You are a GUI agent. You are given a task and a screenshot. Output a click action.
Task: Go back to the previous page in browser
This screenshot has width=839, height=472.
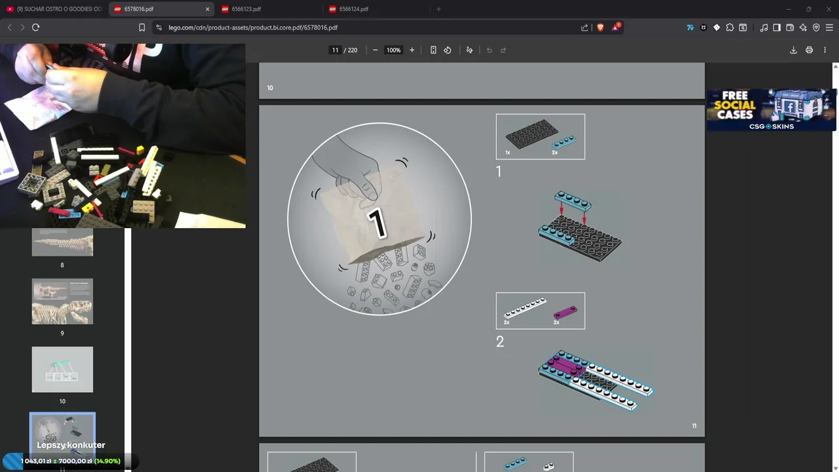point(9,28)
